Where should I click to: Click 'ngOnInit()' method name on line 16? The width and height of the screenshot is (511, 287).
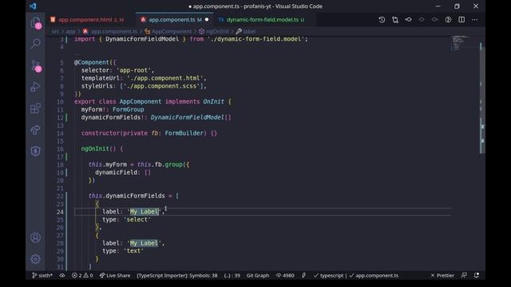pos(98,149)
